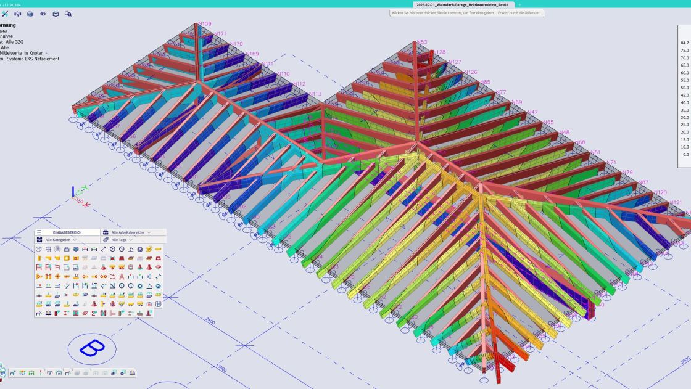Screen dimensions: 691x389
Task: Select the hash grid icon in input panel
Action: point(48,249)
